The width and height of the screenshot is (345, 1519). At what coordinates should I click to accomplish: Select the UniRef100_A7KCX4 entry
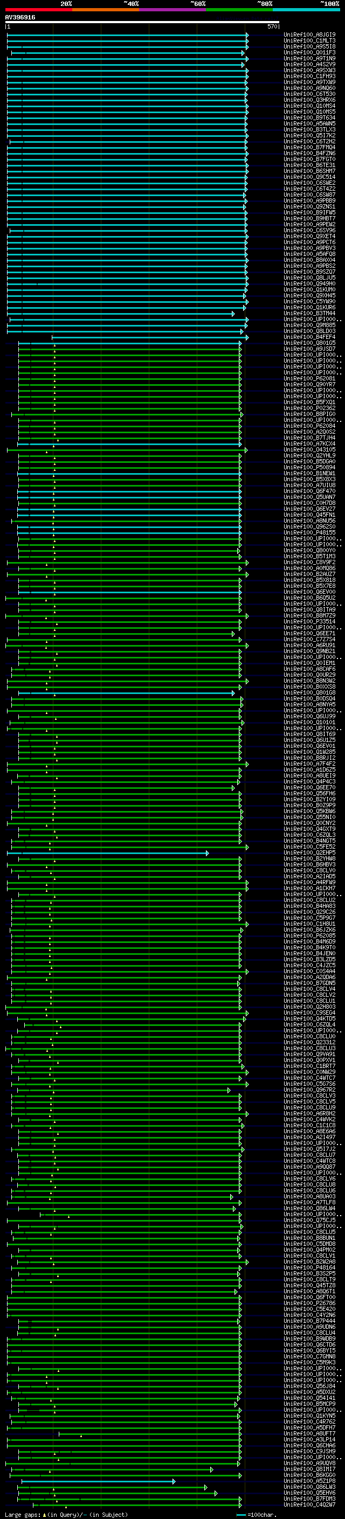click(x=309, y=444)
